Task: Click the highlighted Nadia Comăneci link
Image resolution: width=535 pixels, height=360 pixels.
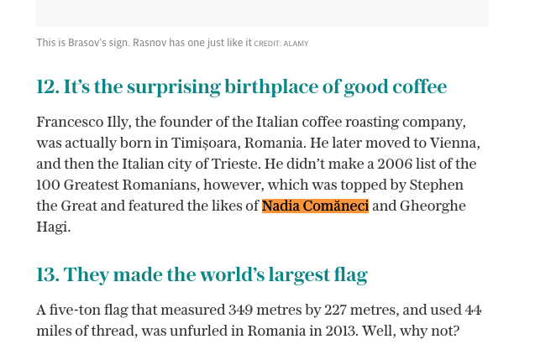Action: click(x=315, y=206)
